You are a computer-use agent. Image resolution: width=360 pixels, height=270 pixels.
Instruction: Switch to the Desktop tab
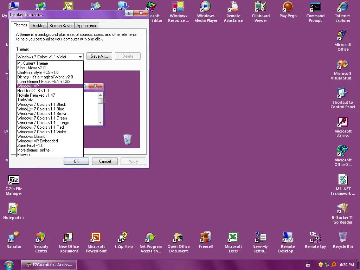38,25
